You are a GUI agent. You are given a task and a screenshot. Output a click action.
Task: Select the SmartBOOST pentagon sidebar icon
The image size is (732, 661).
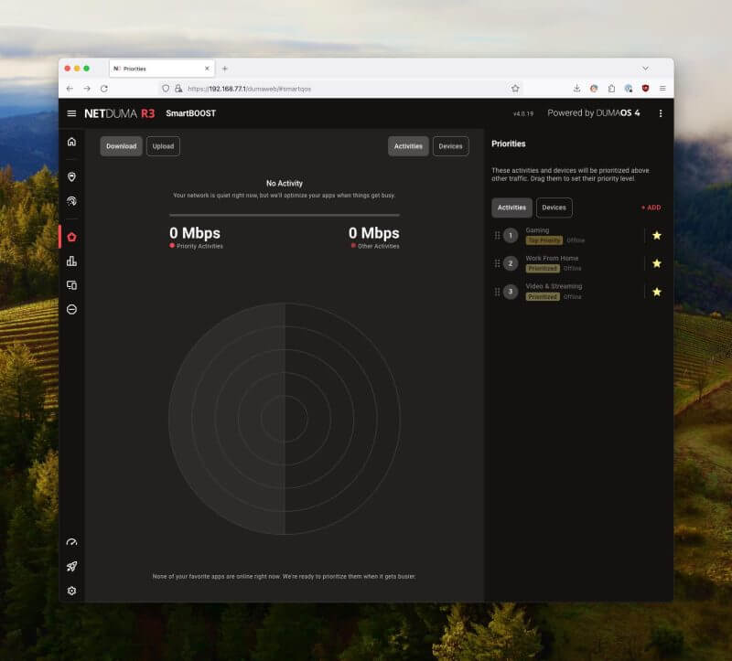click(x=71, y=237)
